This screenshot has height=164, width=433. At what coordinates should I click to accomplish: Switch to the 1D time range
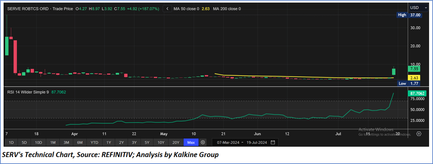pyautogui.click(x=11, y=142)
